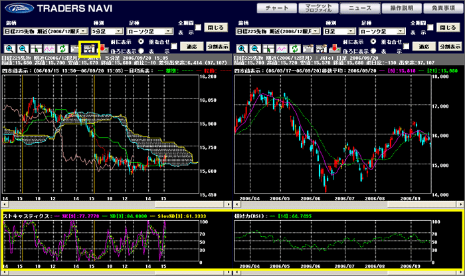The width and height of the screenshot is (465, 276).
Task: Toggle 全期間表示 checkbox in 5分足 panel
Action: tap(198, 27)
